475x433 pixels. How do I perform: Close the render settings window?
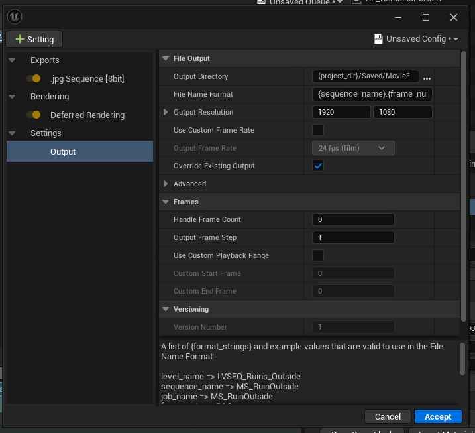pyautogui.click(x=454, y=18)
